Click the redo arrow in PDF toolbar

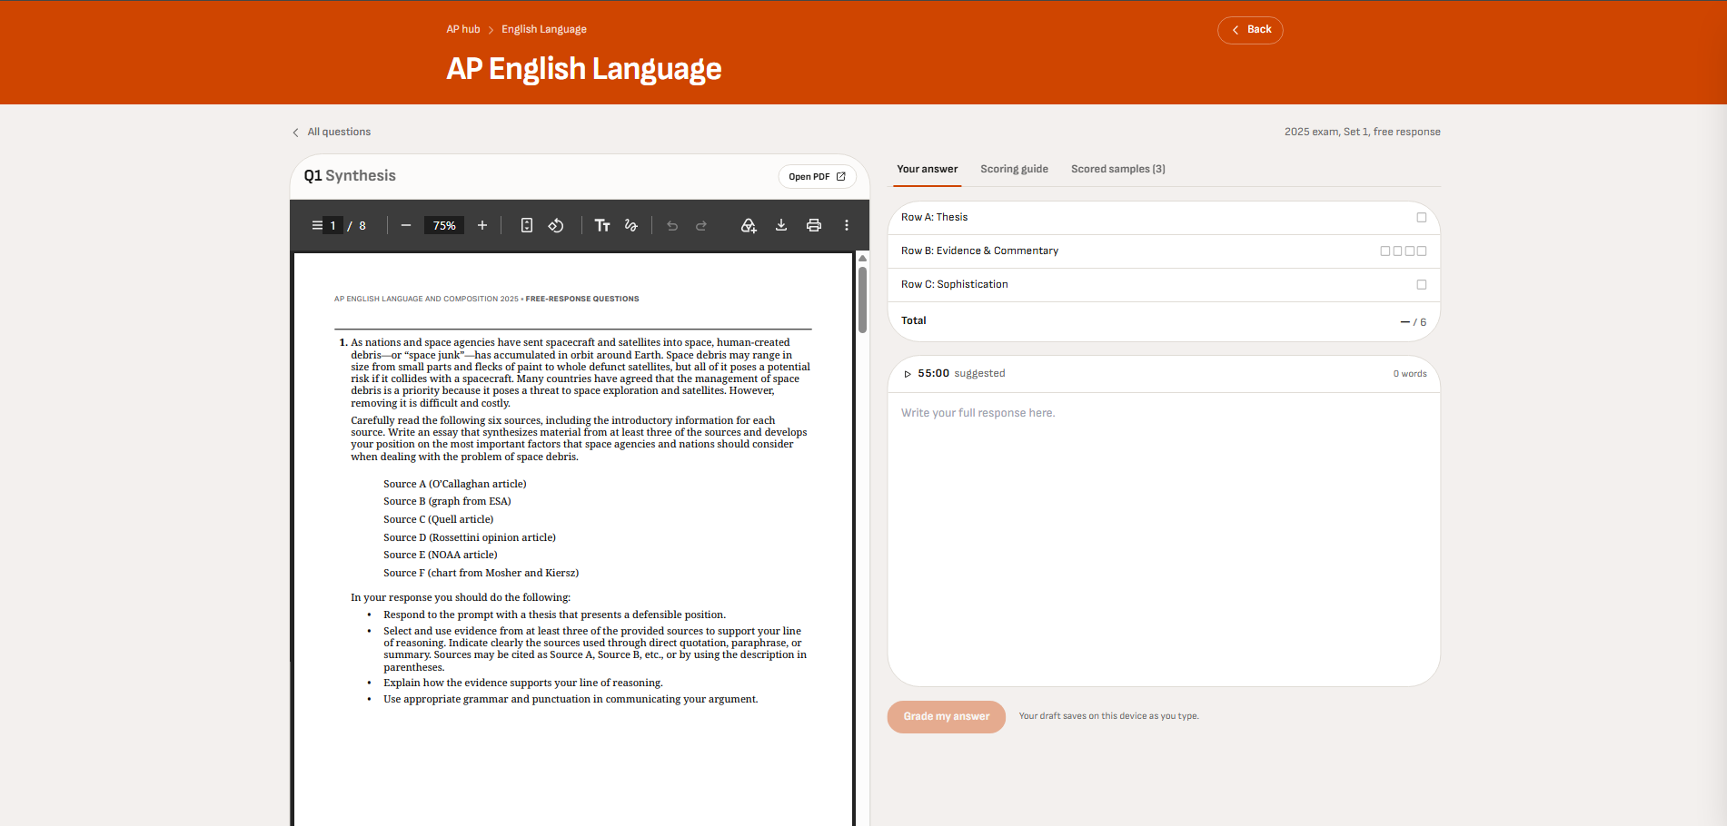pyautogui.click(x=701, y=225)
